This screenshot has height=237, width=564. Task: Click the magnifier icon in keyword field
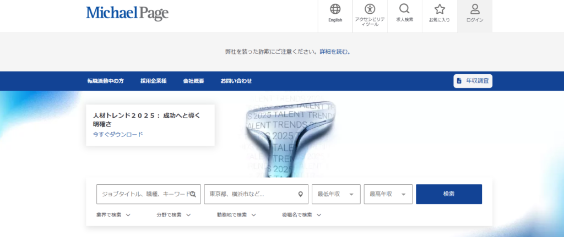(193, 194)
